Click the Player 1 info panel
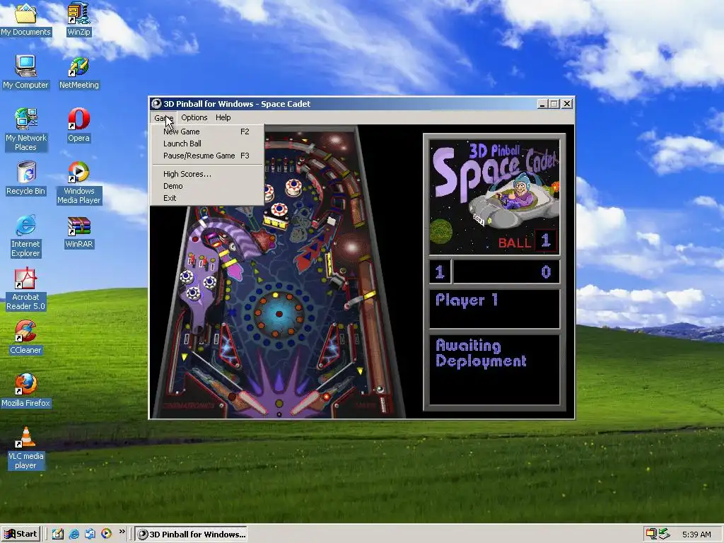 pos(494,308)
